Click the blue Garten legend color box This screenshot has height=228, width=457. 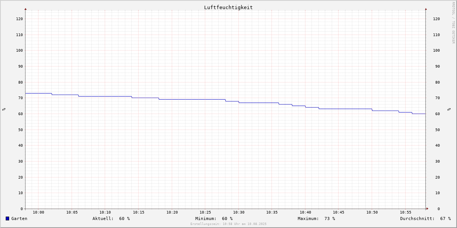[7, 218]
